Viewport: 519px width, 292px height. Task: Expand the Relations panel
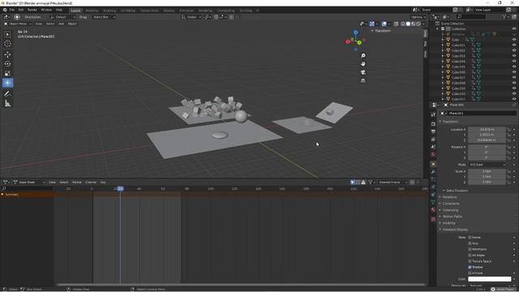coord(449,197)
